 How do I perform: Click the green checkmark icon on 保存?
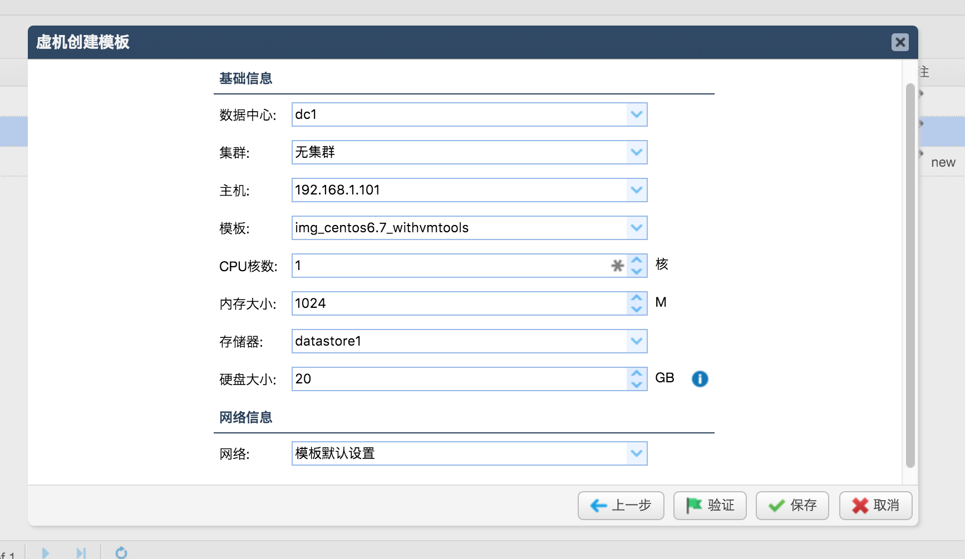776,506
